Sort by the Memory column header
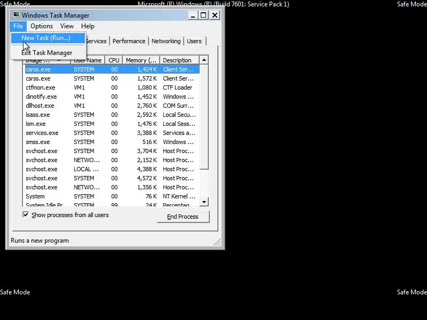Screen dimensions: 427x320 [x=141, y=60]
